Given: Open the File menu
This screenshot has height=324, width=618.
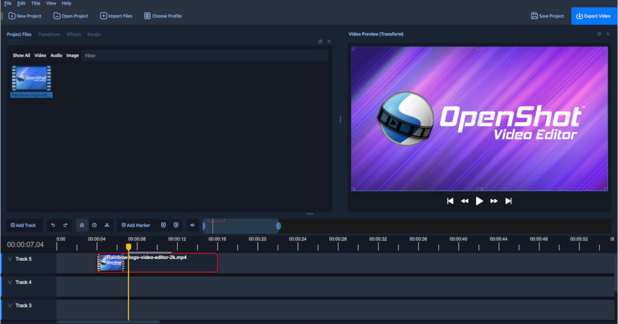Looking at the screenshot, I should 7,3.
